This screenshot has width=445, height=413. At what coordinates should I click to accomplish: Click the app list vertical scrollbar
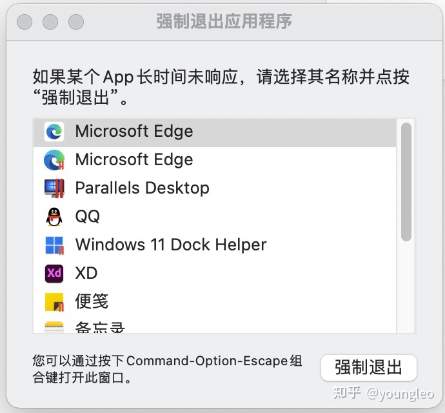[406, 182]
